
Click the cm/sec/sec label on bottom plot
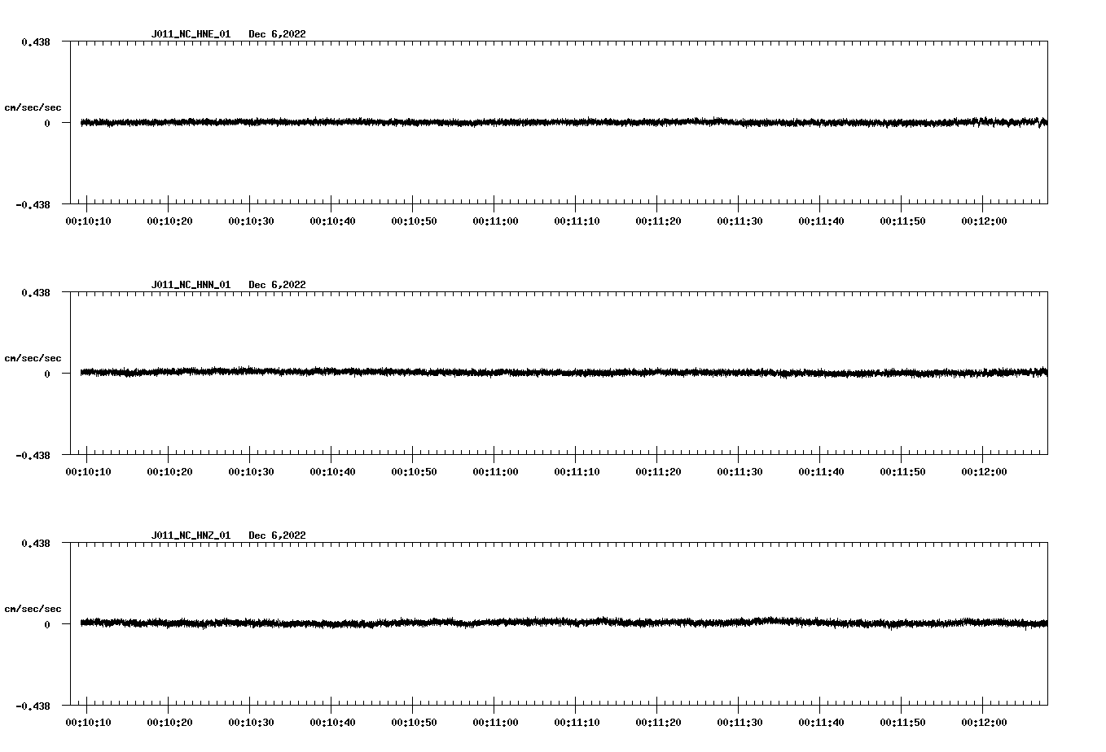click(x=32, y=607)
